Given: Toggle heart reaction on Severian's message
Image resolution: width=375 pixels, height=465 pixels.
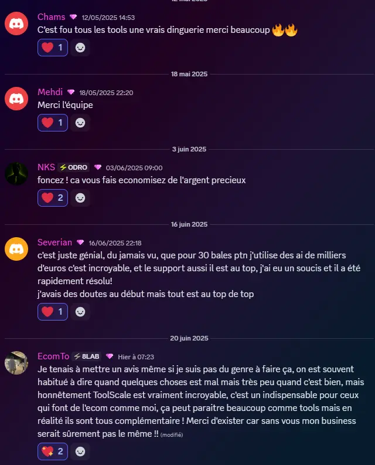Looking at the screenshot, I should coord(53,312).
